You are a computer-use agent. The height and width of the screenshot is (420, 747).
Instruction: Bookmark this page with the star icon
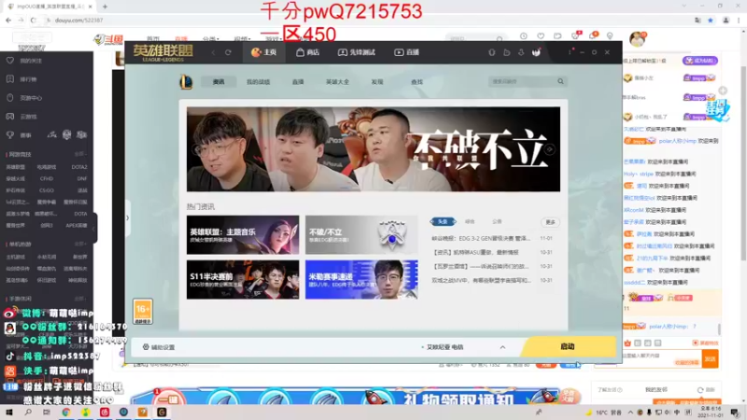(x=711, y=21)
